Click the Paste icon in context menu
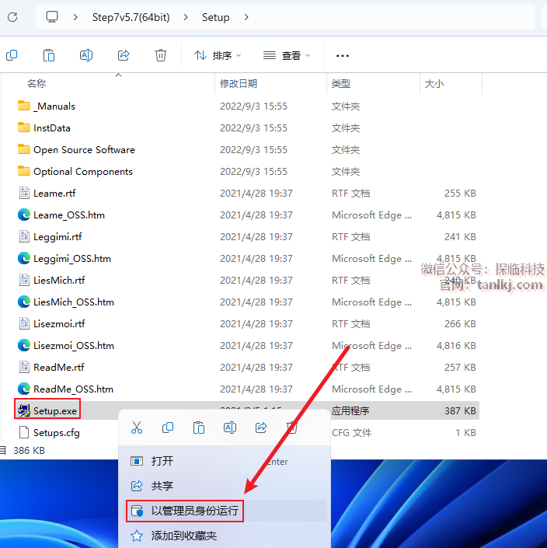This screenshot has width=547, height=548. pyautogui.click(x=199, y=428)
